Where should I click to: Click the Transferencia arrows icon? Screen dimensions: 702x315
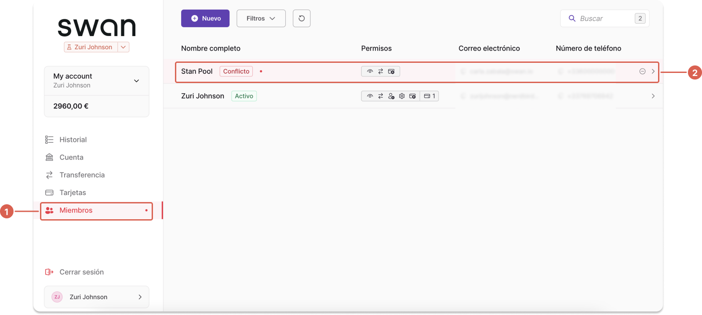click(49, 175)
